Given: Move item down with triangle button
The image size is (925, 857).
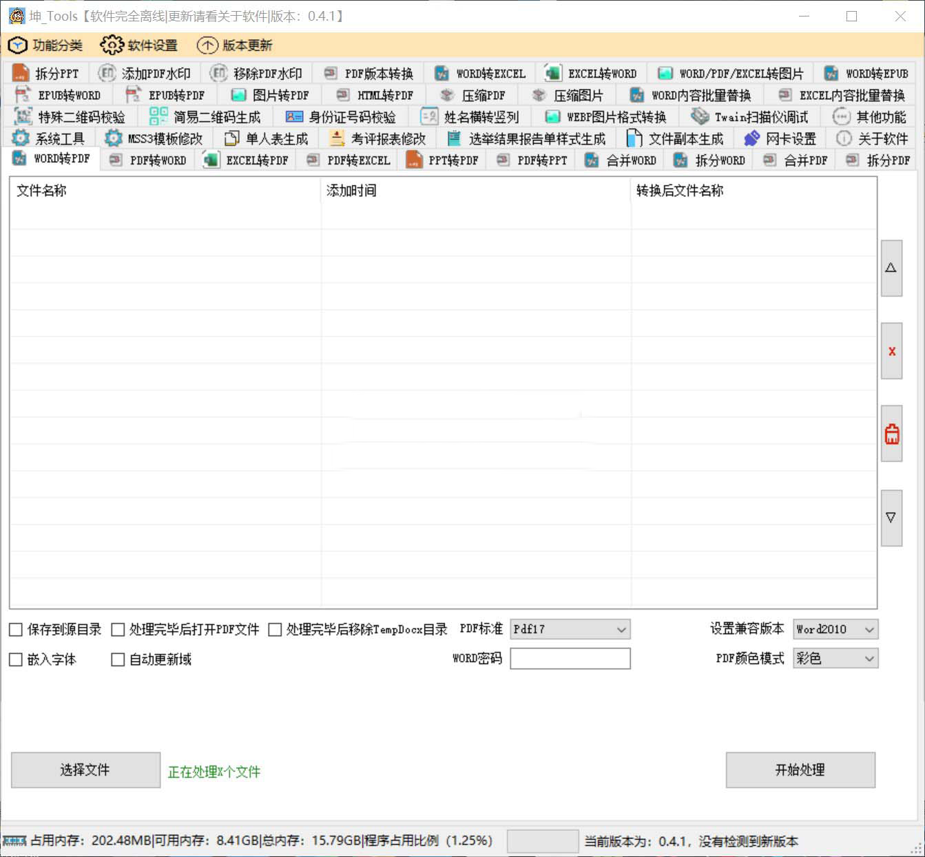Looking at the screenshot, I should pos(891,518).
